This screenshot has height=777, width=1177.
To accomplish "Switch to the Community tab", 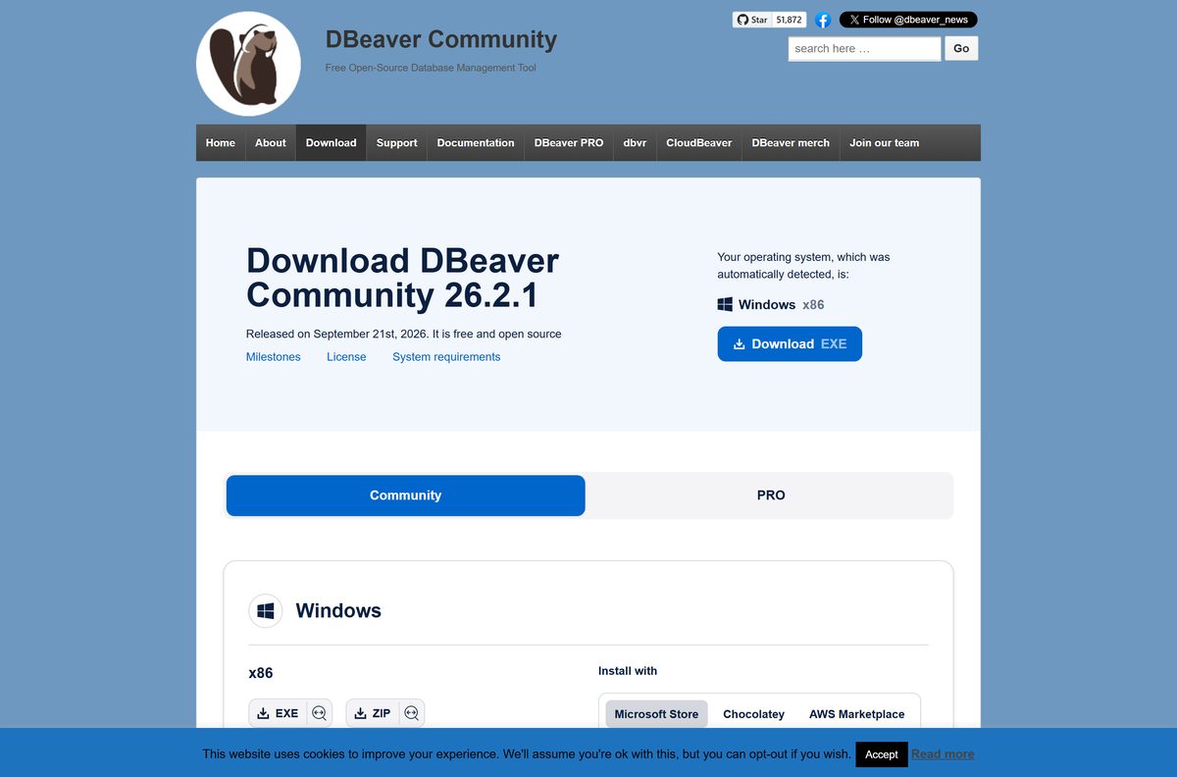I will 406,495.
